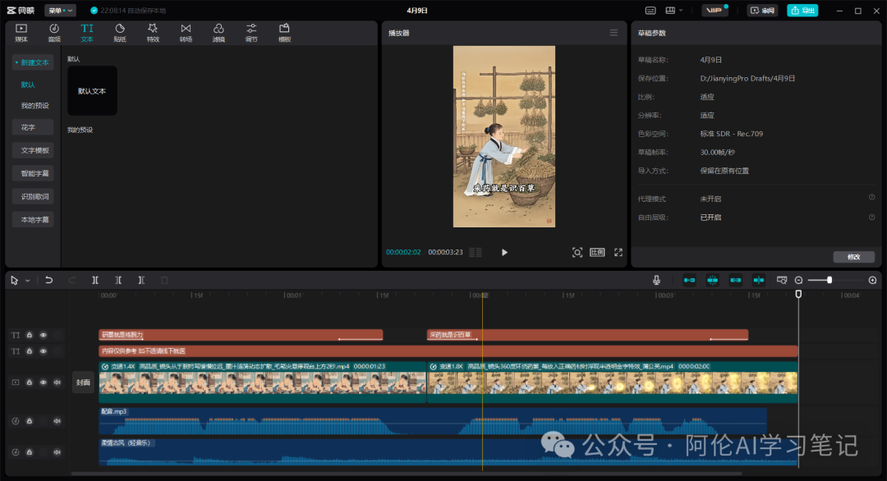The width and height of the screenshot is (887, 481).
Task: Zoom out the timeline with minus icon
Action: click(x=799, y=280)
